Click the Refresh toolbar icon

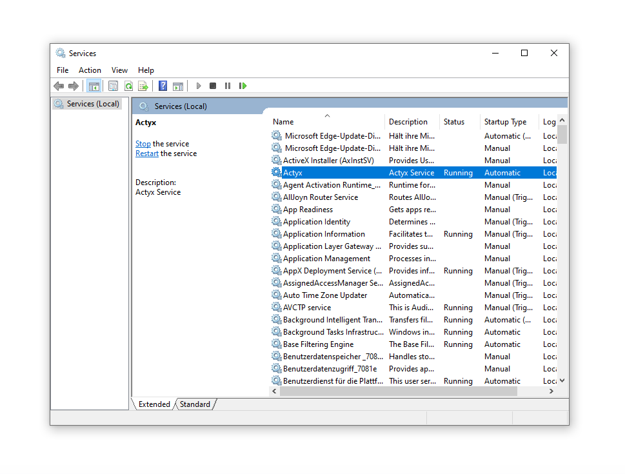[128, 86]
